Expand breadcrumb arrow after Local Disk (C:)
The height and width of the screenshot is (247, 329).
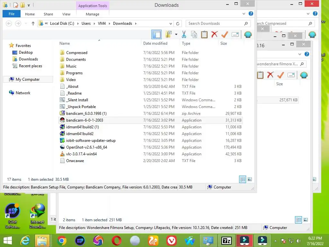(x=78, y=23)
